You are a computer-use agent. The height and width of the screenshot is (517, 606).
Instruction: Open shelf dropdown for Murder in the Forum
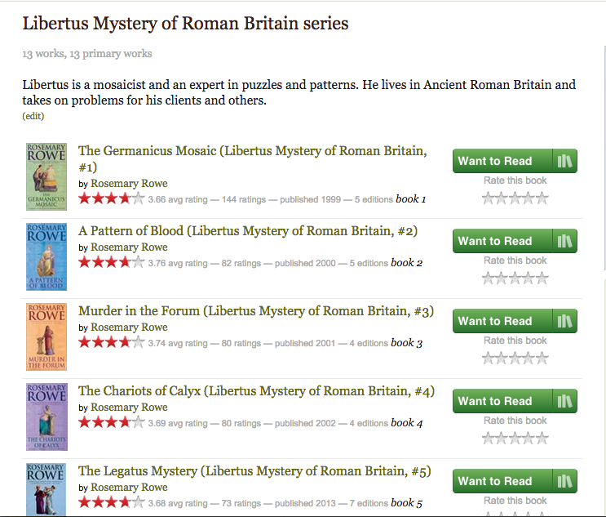tap(564, 321)
